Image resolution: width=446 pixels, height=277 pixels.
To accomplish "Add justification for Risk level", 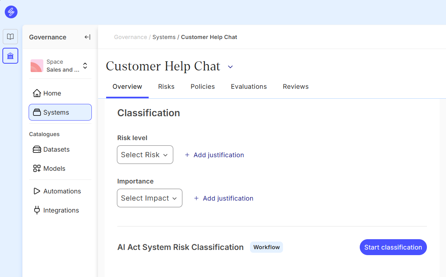I will [x=215, y=155].
